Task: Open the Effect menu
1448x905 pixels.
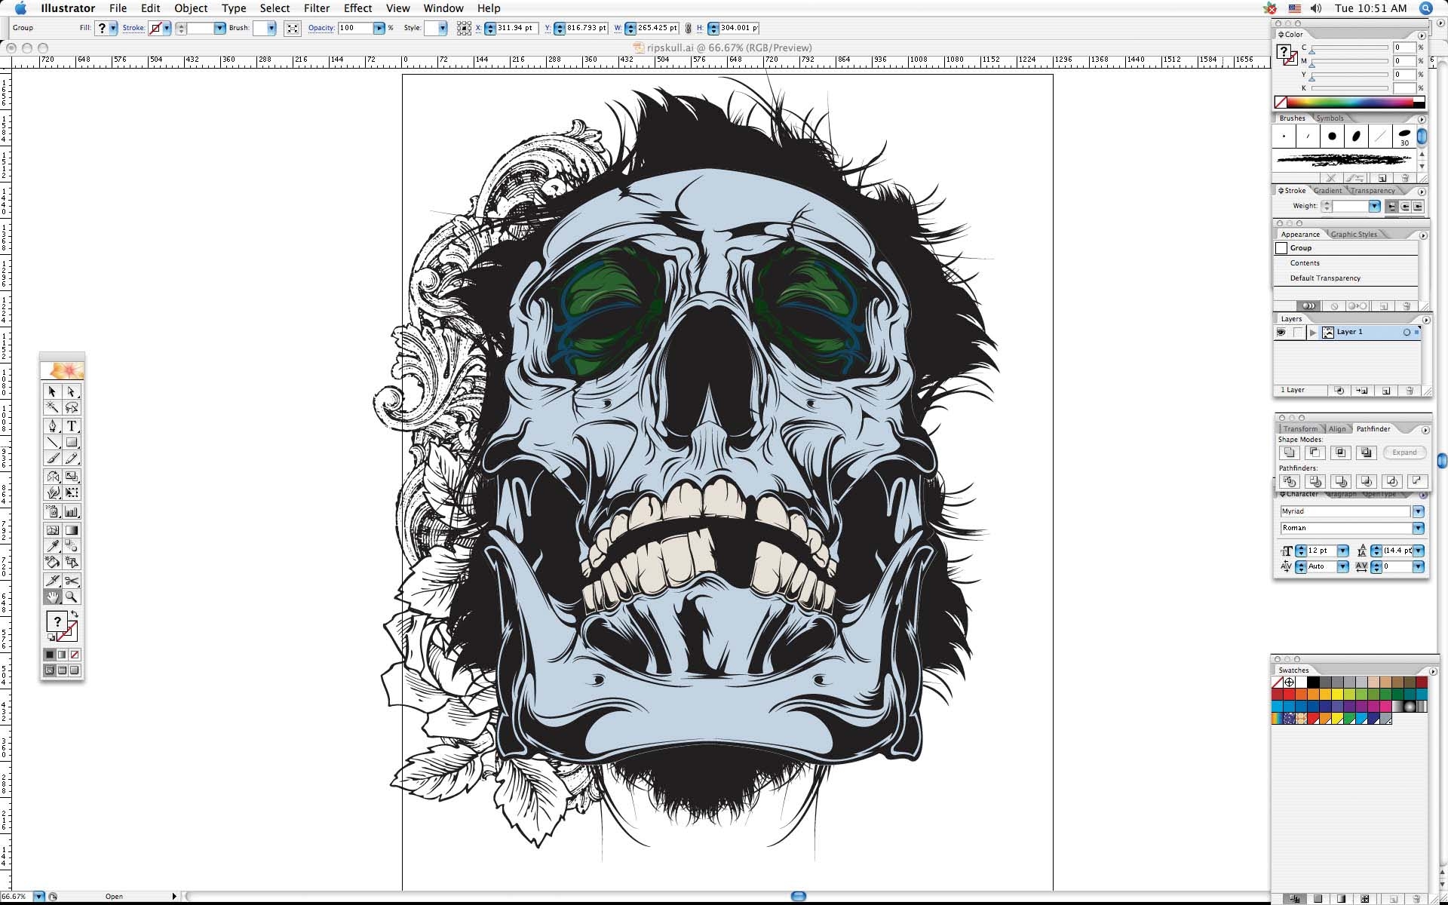Action: (357, 8)
